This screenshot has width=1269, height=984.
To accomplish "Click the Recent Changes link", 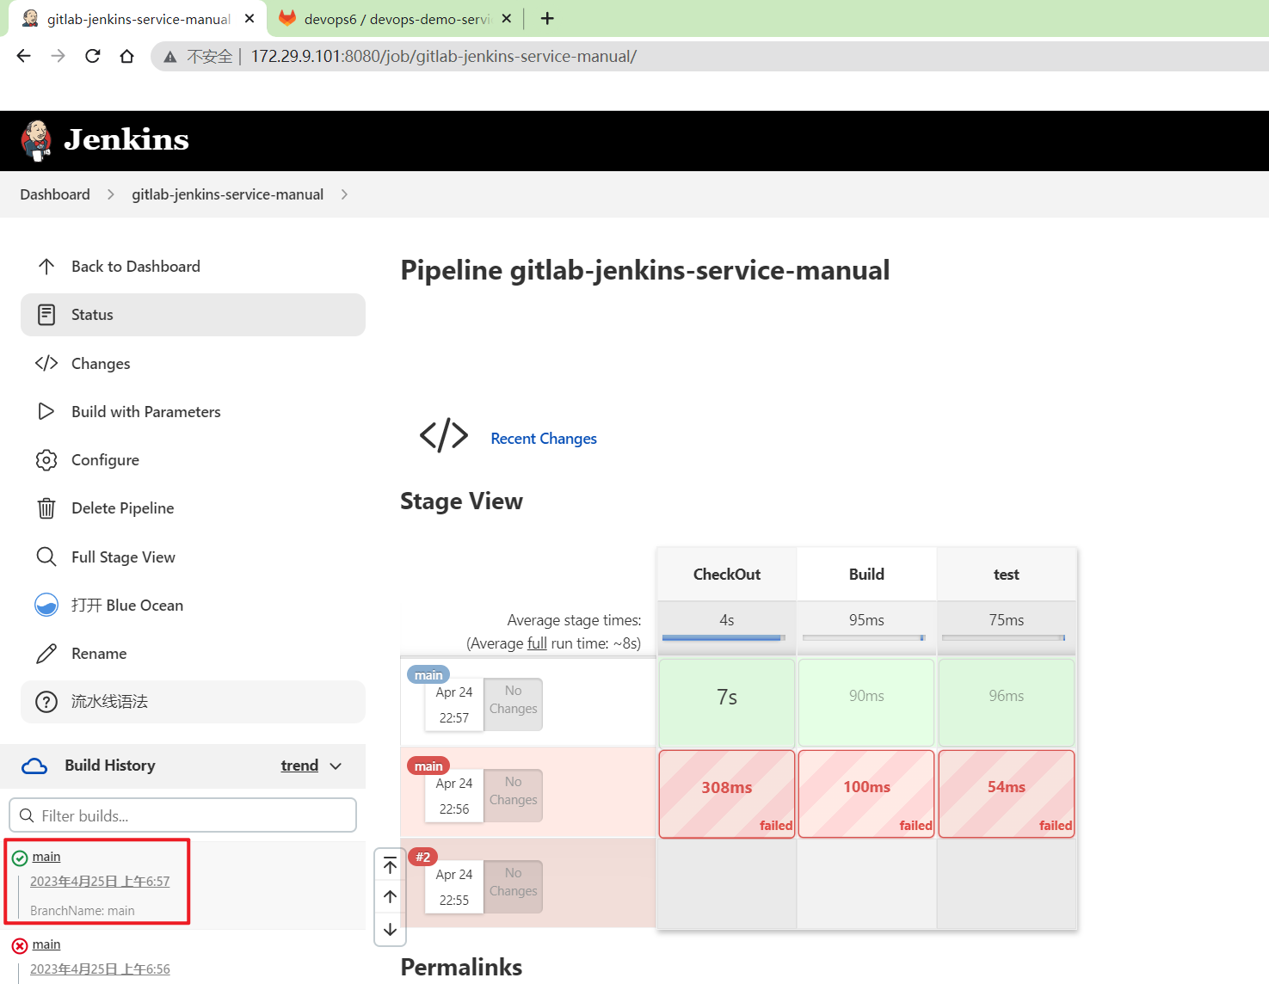I will pyautogui.click(x=544, y=439).
